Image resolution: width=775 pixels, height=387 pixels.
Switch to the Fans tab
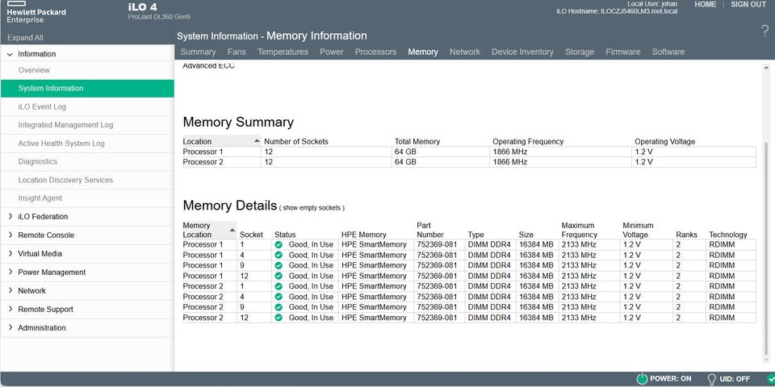[x=237, y=52]
